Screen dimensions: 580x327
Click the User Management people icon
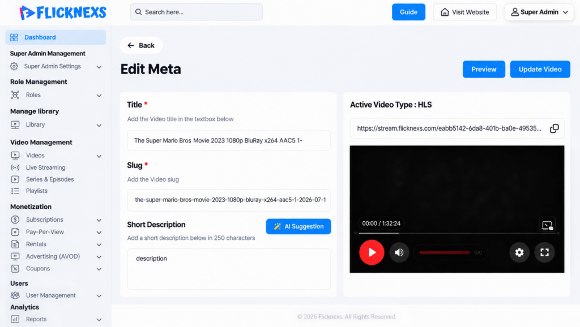pyautogui.click(x=15, y=295)
